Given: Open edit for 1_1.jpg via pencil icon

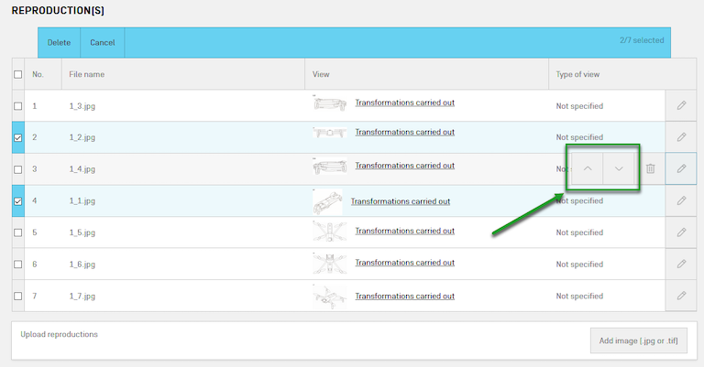Looking at the screenshot, I should point(681,200).
